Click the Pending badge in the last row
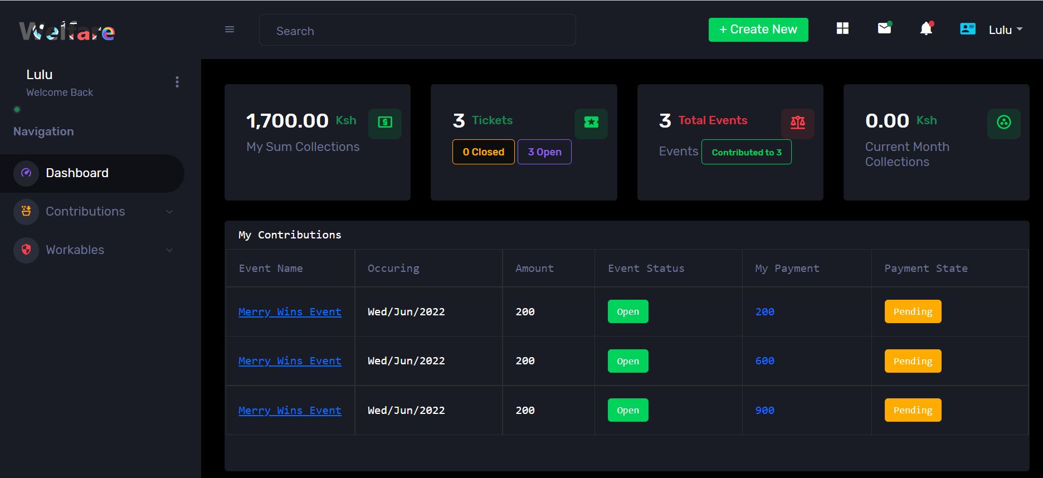The image size is (1043, 478). tap(913, 411)
